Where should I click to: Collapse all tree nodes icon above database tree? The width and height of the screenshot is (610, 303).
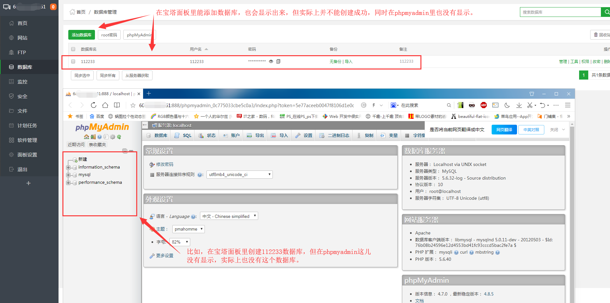click(x=125, y=151)
